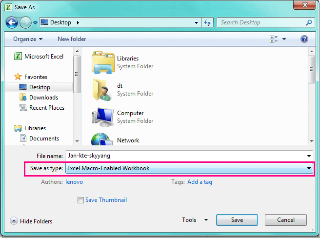Enable the Save Thumbnail checkbox
Screen dimensions: 320x238
coord(80,200)
